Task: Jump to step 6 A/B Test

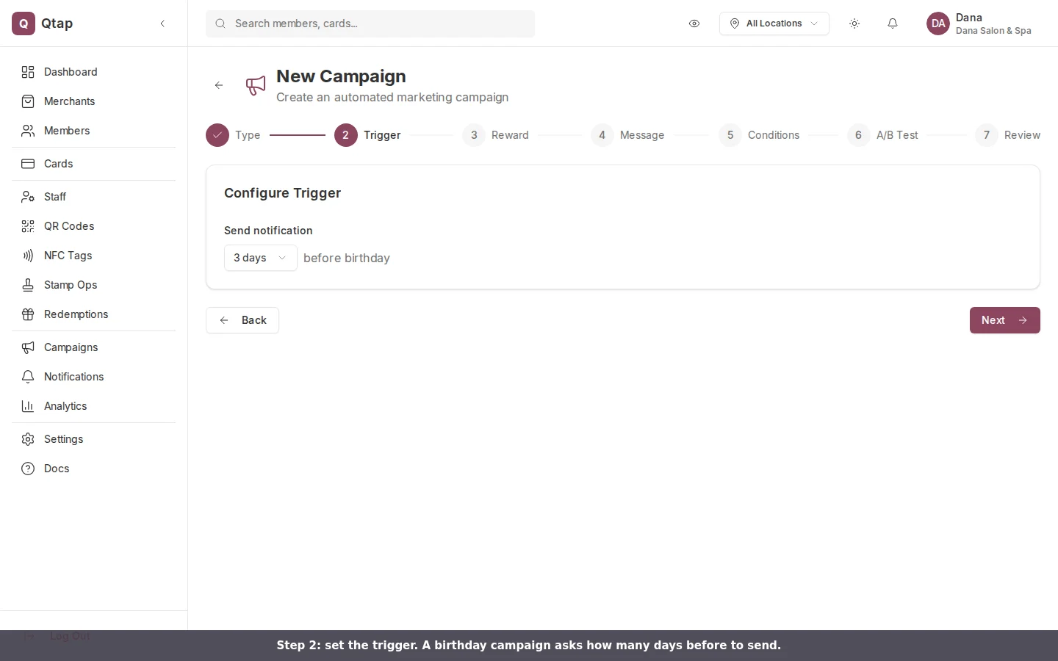Action: tap(882, 135)
